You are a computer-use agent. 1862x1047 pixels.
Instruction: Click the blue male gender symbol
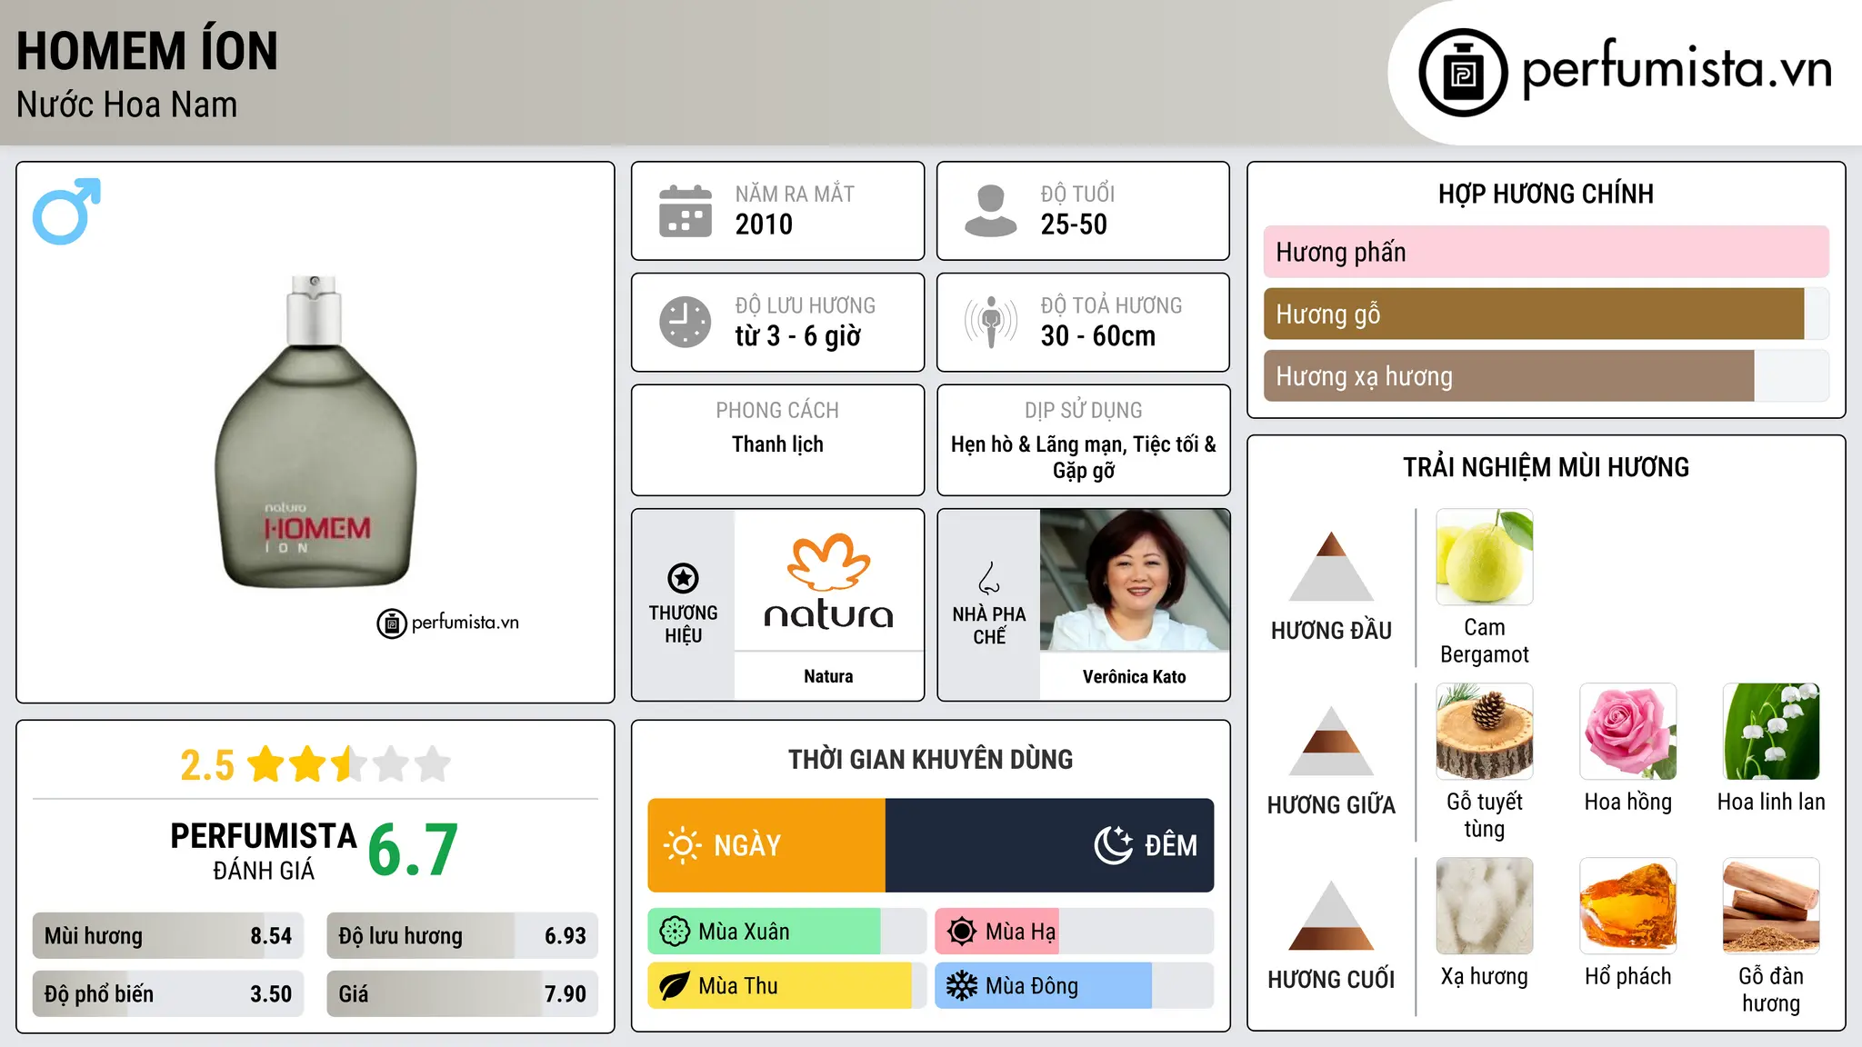coord(66,211)
